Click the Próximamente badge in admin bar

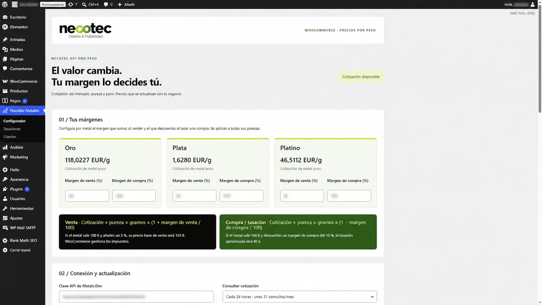53,5
